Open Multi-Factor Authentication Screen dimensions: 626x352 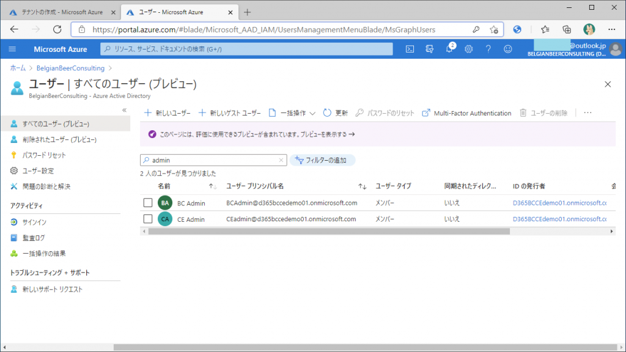point(466,113)
